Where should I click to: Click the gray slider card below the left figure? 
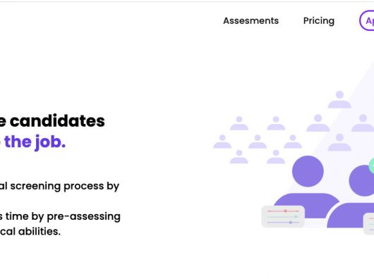point(283,216)
